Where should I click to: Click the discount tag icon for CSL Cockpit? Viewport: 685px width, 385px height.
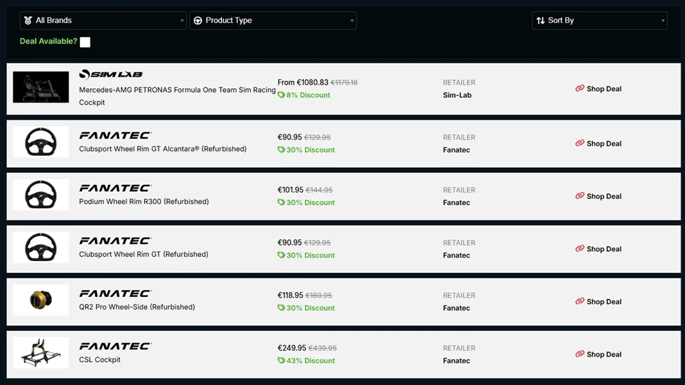pyautogui.click(x=281, y=360)
